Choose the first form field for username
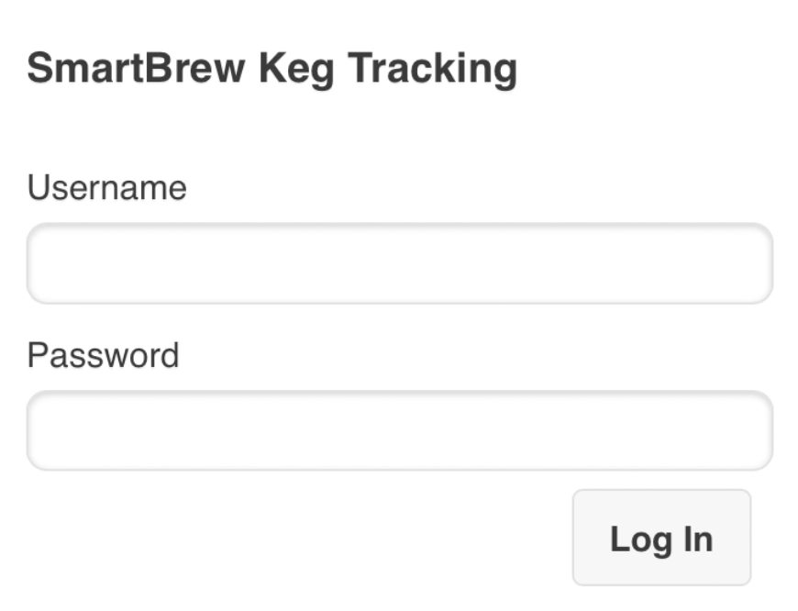This screenshot has width=798, height=611. click(399, 263)
